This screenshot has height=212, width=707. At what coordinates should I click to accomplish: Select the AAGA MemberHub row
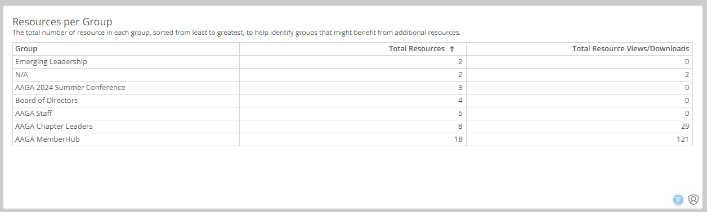click(353, 139)
